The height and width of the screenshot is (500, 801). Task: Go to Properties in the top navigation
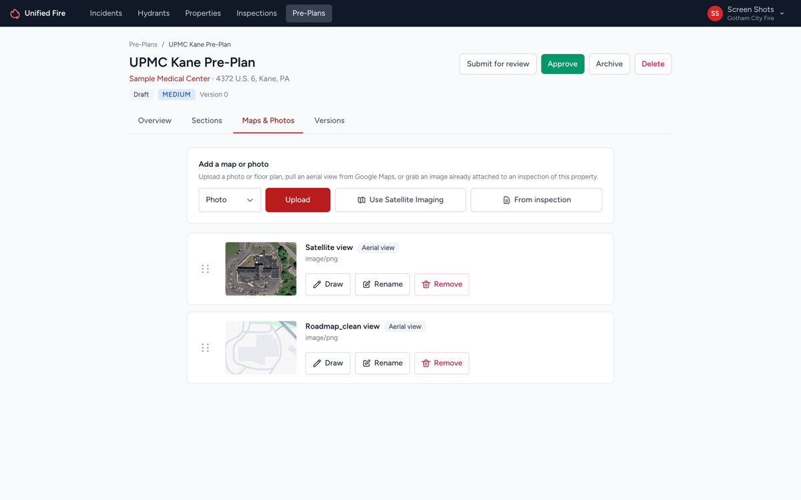(203, 13)
